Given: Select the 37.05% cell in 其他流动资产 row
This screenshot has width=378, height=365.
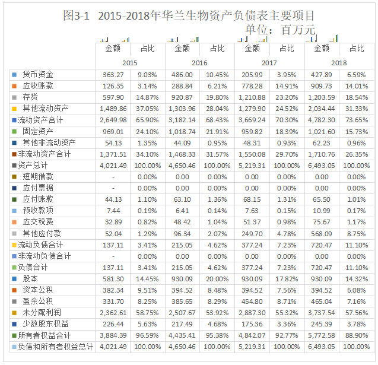Looking at the screenshot, I should tap(147, 109).
